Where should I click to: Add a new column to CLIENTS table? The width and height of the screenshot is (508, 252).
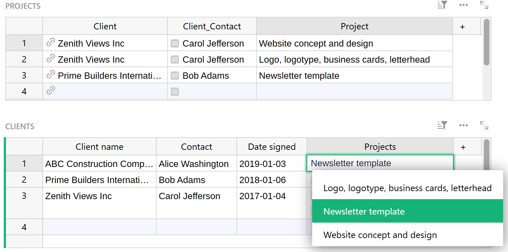coord(463,147)
